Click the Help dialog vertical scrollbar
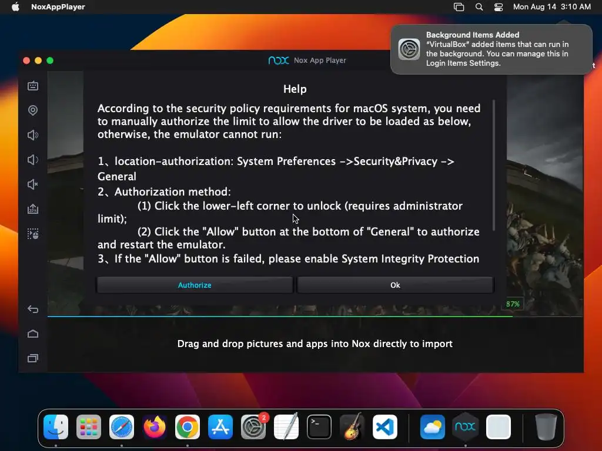The height and width of the screenshot is (451, 602). [x=494, y=165]
